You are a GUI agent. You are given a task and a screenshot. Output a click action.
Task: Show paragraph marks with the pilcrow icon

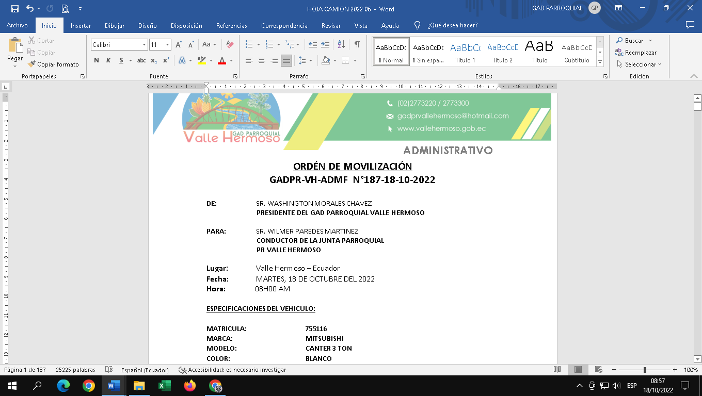pos(357,45)
